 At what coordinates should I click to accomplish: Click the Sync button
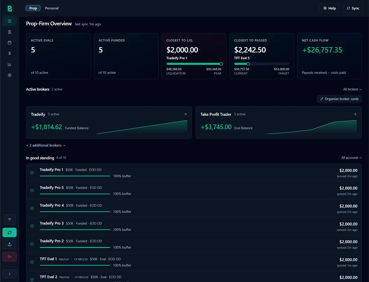353,8
